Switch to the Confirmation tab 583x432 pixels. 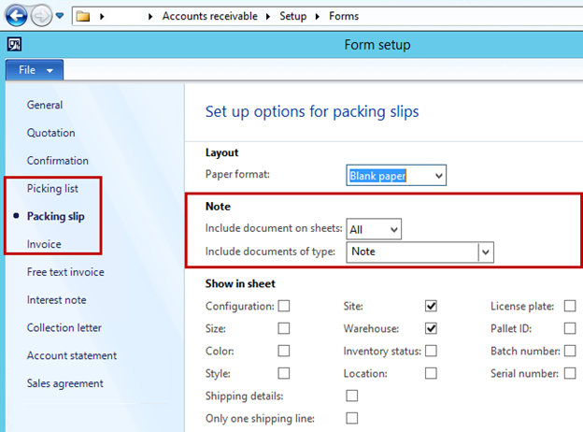click(58, 161)
